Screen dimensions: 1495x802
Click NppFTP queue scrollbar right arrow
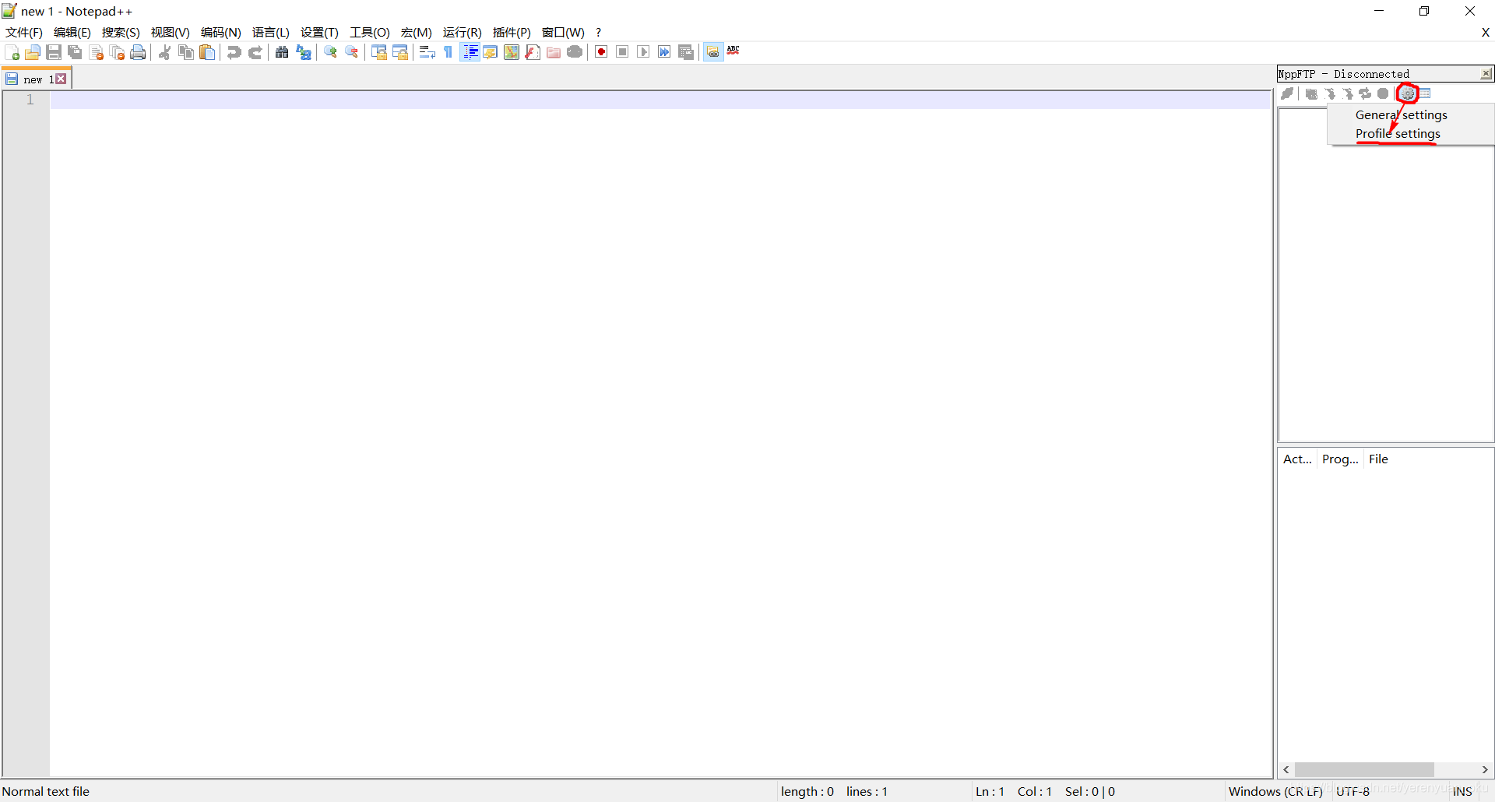1485,769
